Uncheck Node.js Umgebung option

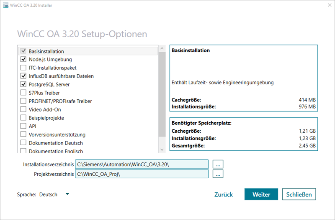tap(23, 59)
